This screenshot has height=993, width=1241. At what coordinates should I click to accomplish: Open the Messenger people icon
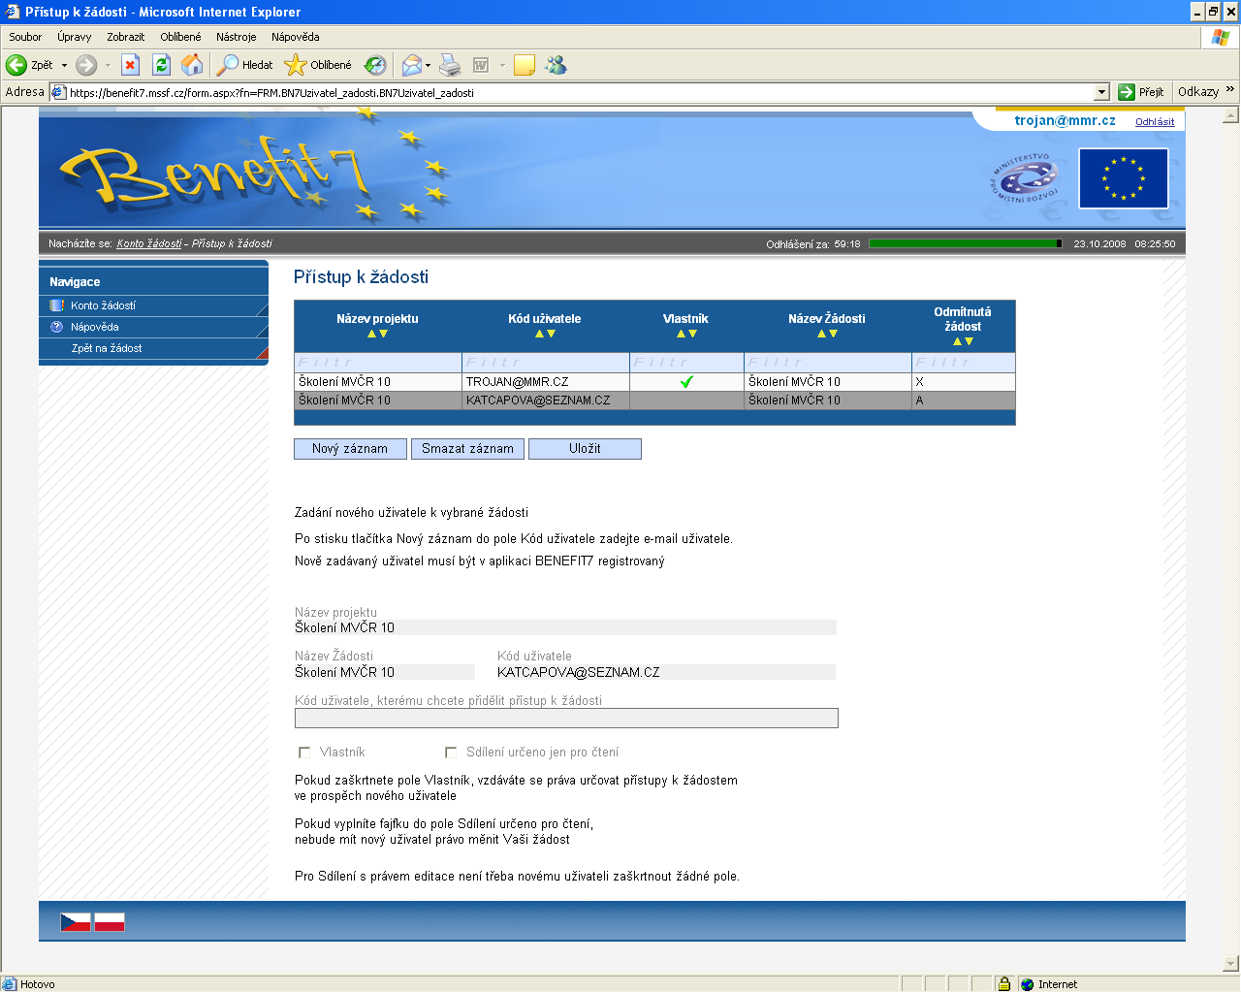coord(556,65)
